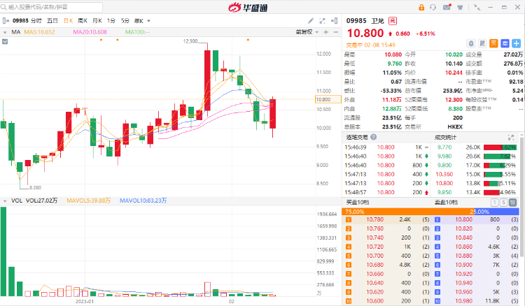
Task: Collapse the right quote panel icon
Action: tap(334, 21)
